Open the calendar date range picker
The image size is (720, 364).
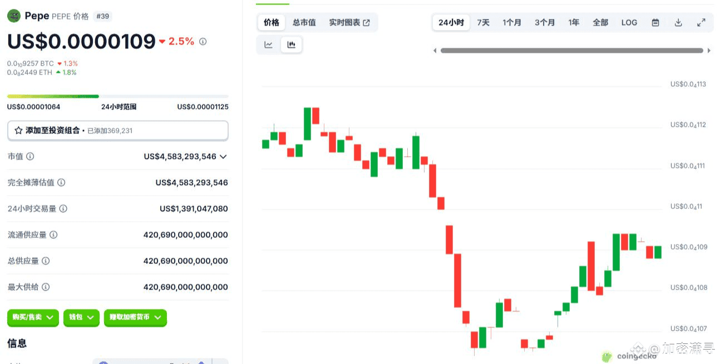click(655, 23)
